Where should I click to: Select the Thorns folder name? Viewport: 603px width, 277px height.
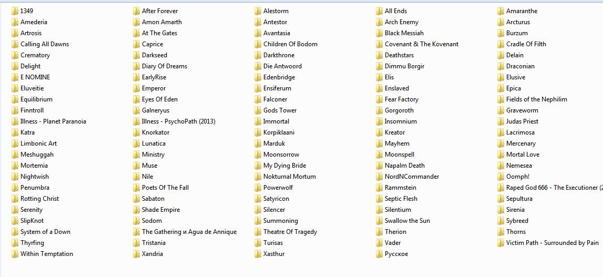[x=516, y=232]
